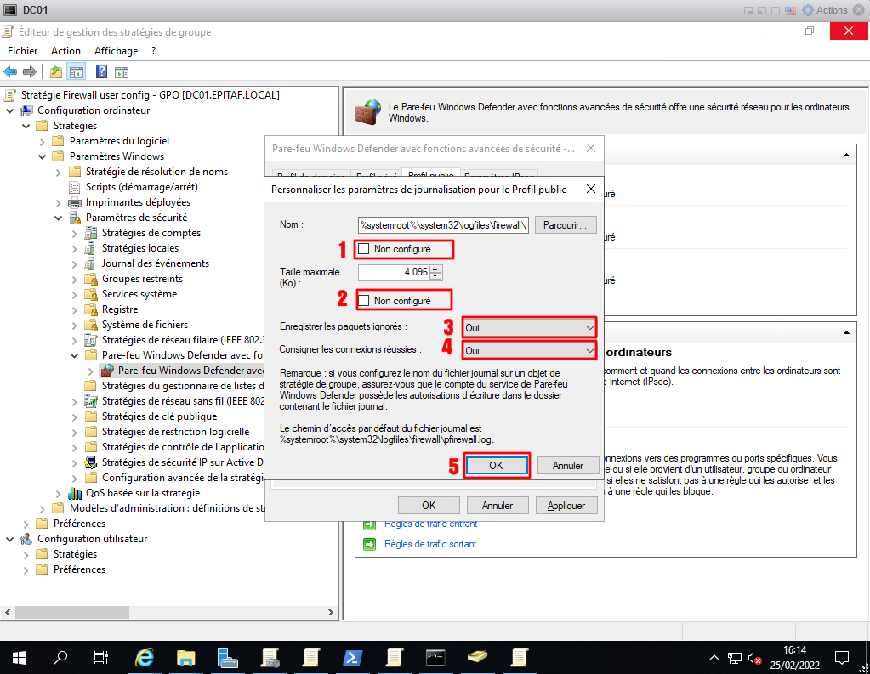This screenshot has width=870, height=674.
Task: Open File Explorer from the taskbar
Action: (186, 657)
